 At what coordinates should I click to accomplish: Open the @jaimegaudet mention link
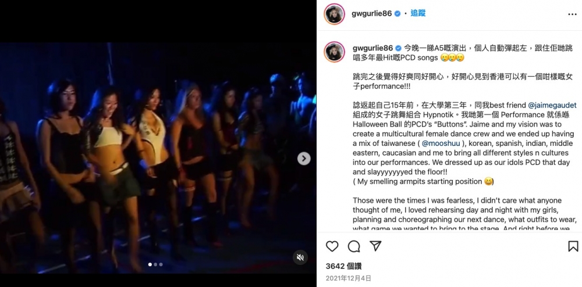(552, 105)
